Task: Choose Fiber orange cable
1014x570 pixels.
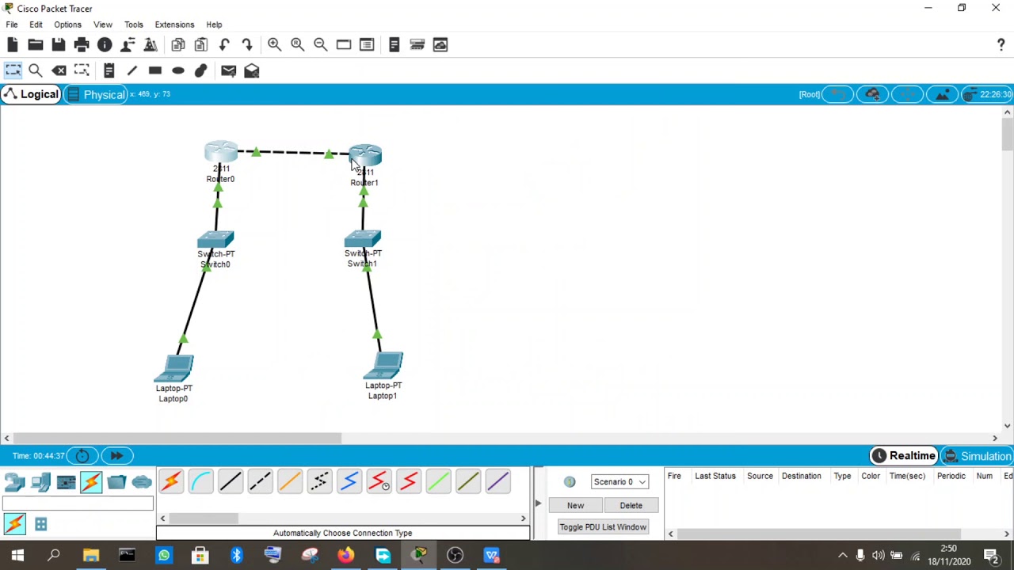Action: click(290, 481)
